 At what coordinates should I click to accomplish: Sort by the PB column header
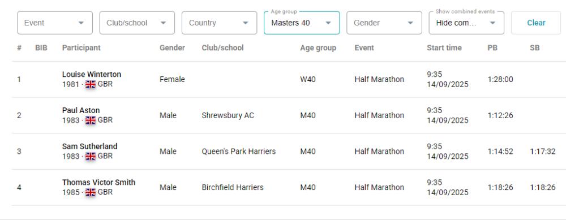click(492, 48)
